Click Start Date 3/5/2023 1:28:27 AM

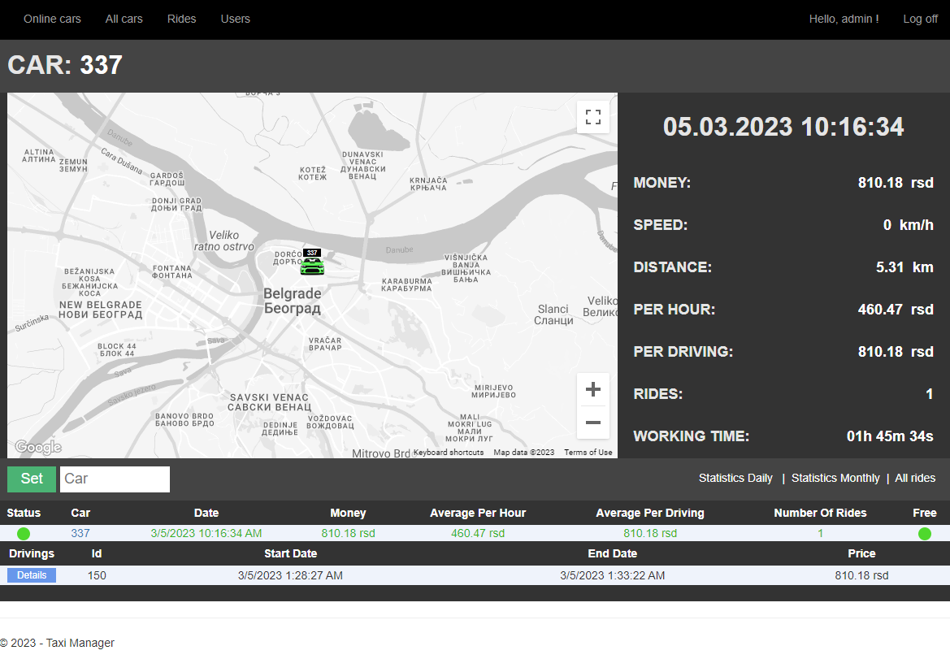coord(290,575)
